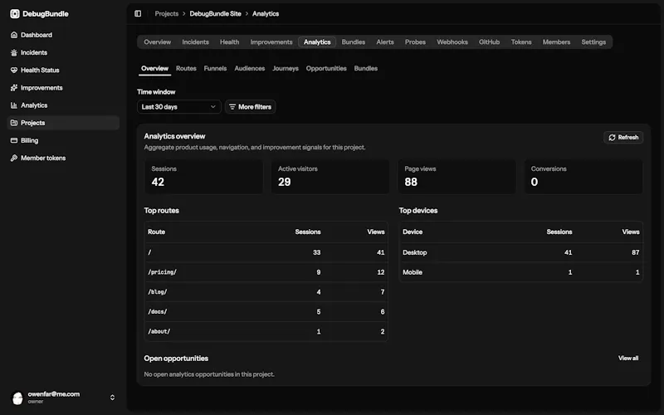Click the /blog/ route row

pos(266,292)
